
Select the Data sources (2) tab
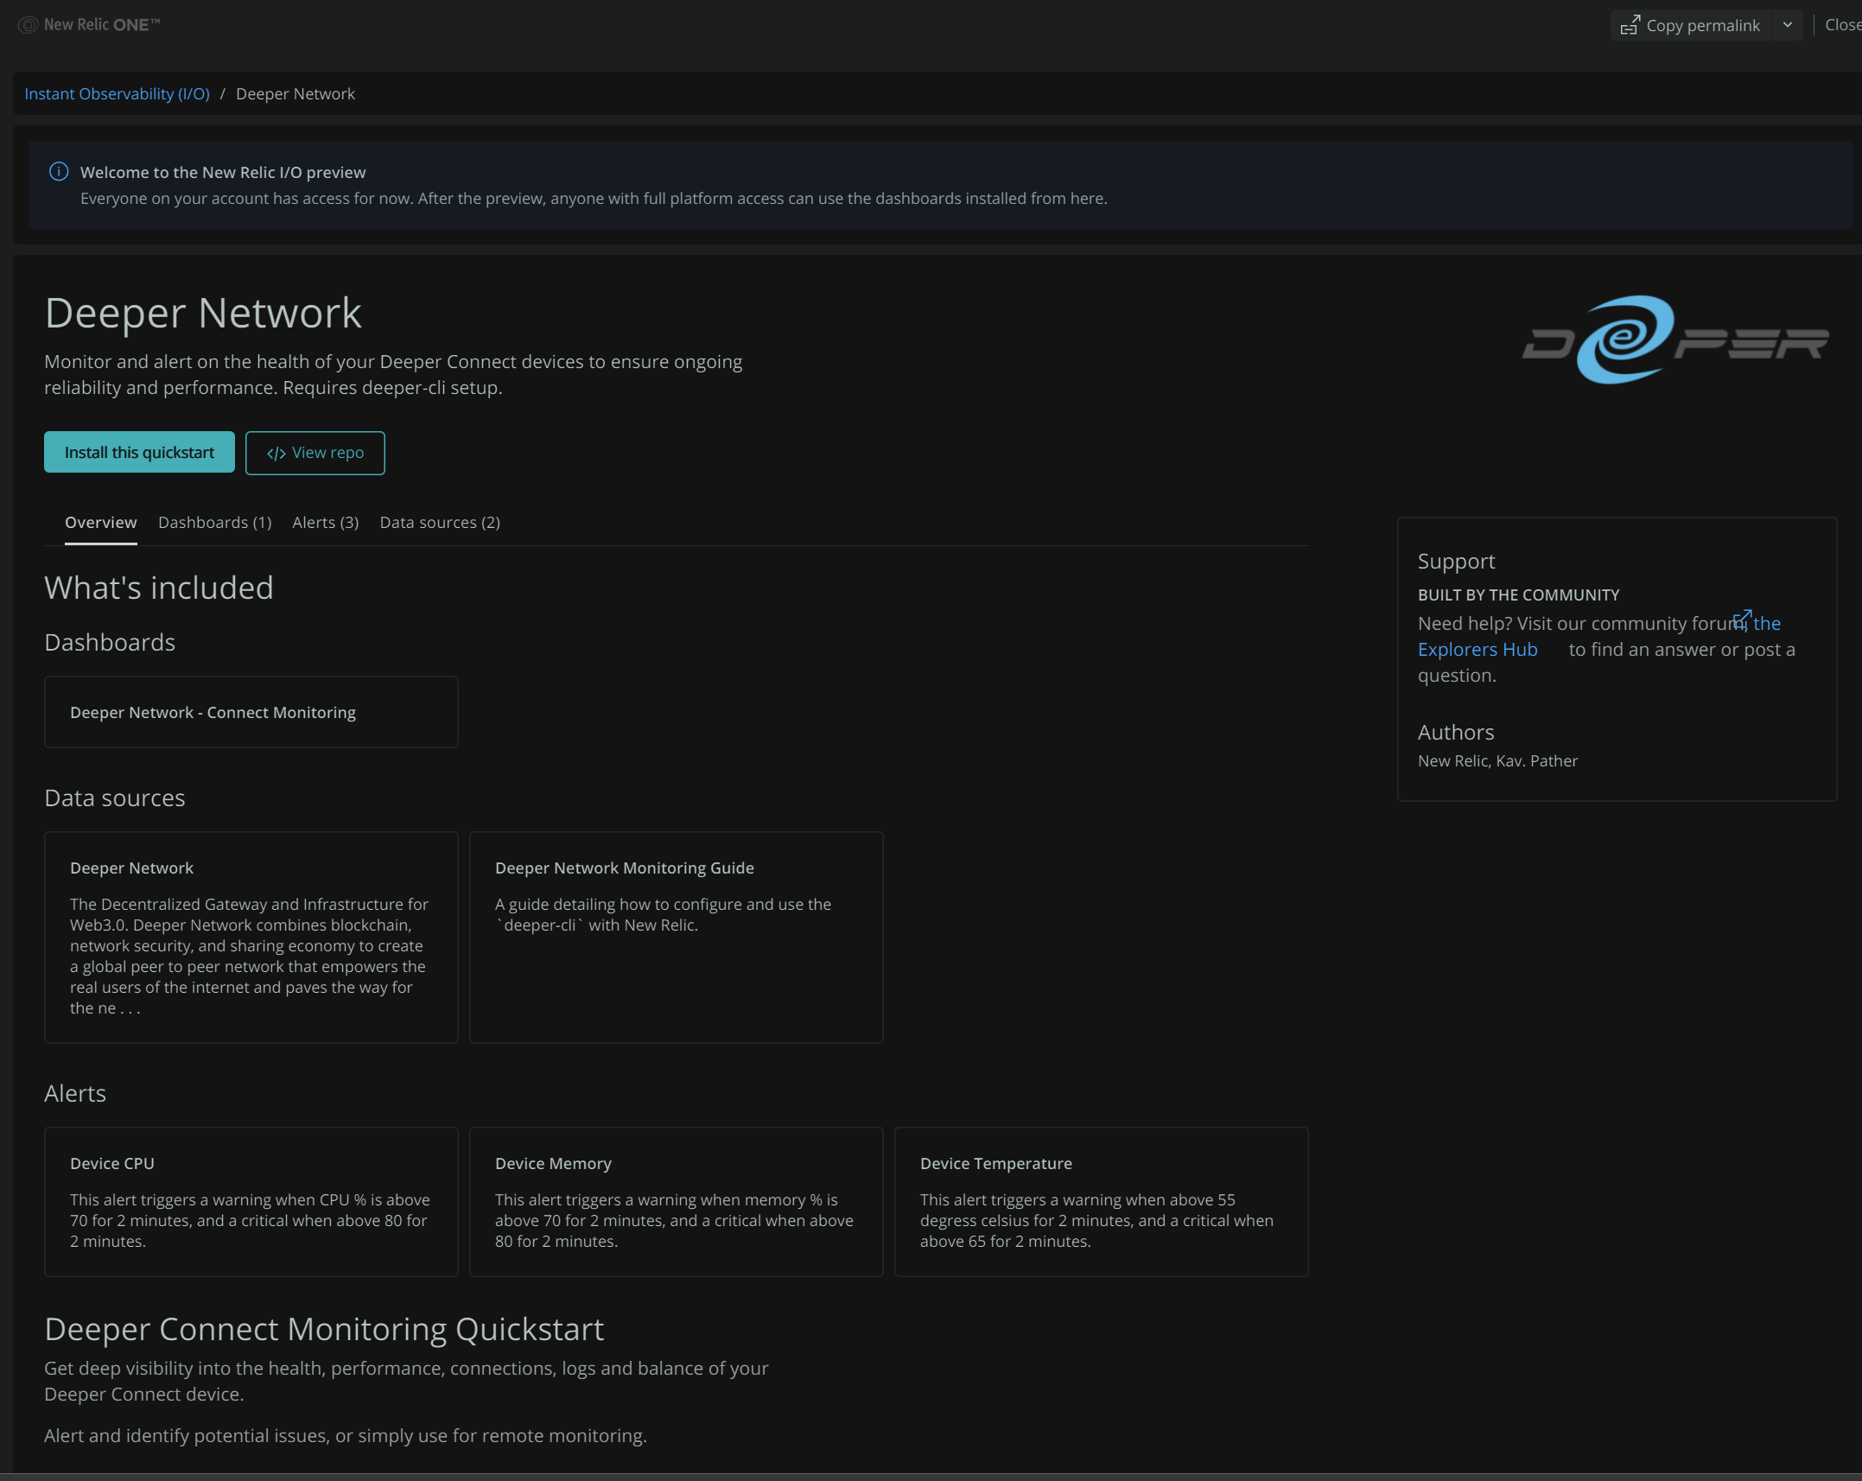click(439, 523)
